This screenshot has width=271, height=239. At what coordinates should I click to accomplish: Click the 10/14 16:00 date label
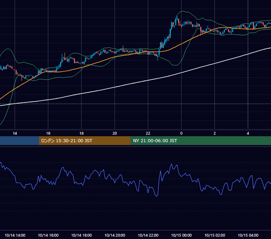(x=48, y=235)
